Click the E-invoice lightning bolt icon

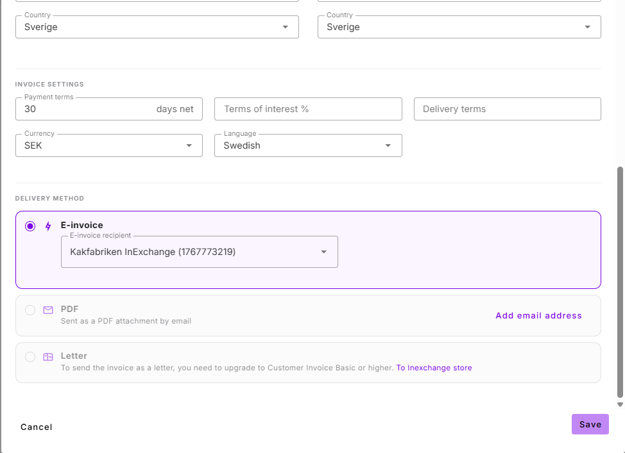point(48,226)
